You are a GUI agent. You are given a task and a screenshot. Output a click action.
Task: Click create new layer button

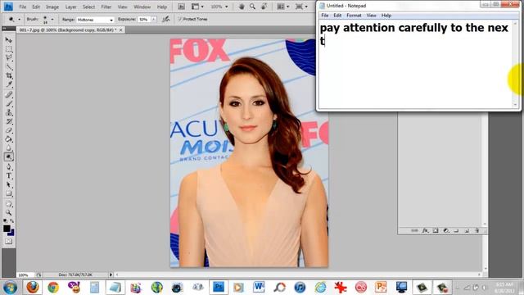click(467, 230)
